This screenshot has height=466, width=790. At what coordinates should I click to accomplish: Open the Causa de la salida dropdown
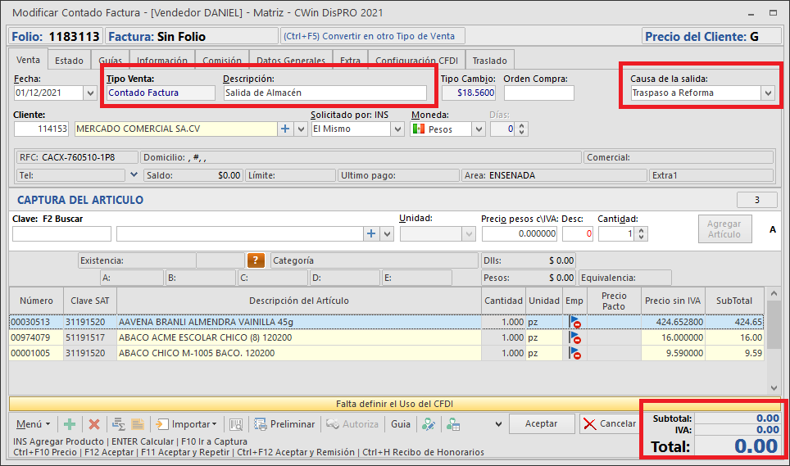(768, 93)
